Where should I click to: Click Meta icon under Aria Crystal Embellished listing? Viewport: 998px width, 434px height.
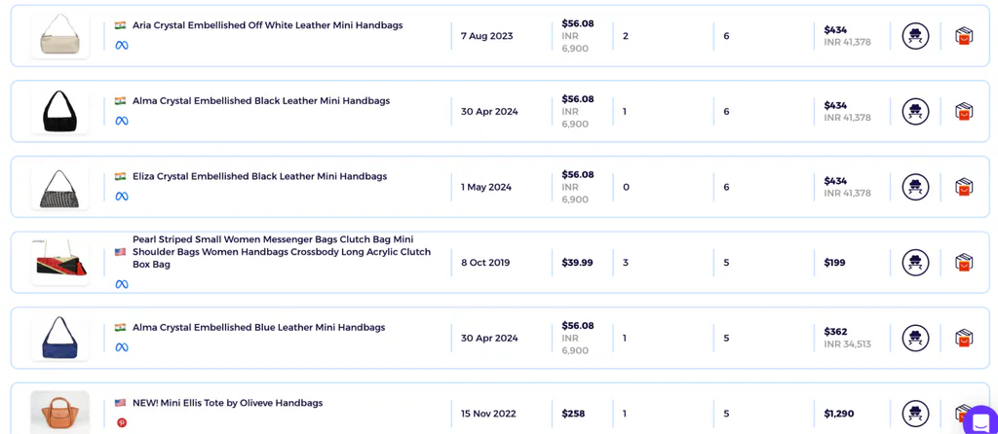coord(122,45)
